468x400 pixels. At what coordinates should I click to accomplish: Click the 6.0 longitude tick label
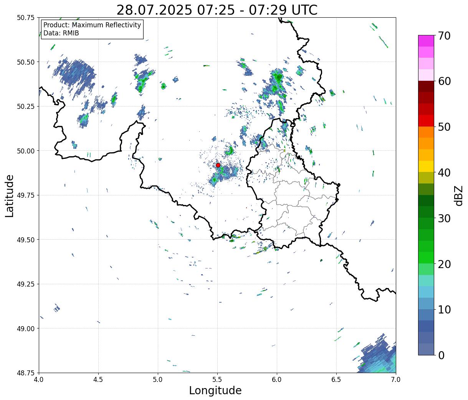pos(277,380)
